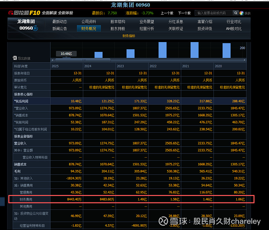Click the export data icon
The height and width of the screenshot is (230, 269).
[15, 58]
